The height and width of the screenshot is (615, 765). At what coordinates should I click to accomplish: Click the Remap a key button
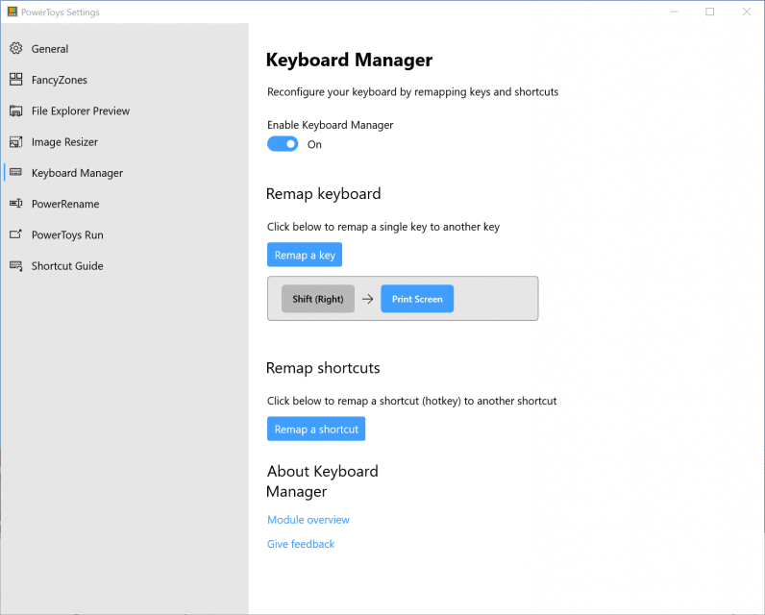(305, 255)
